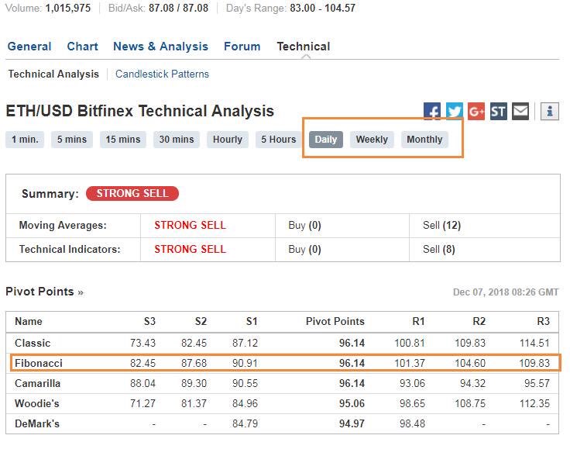Click Technical Indicators STRONG SELL value
The height and width of the screenshot is (456, 570).
click(190, 249)
